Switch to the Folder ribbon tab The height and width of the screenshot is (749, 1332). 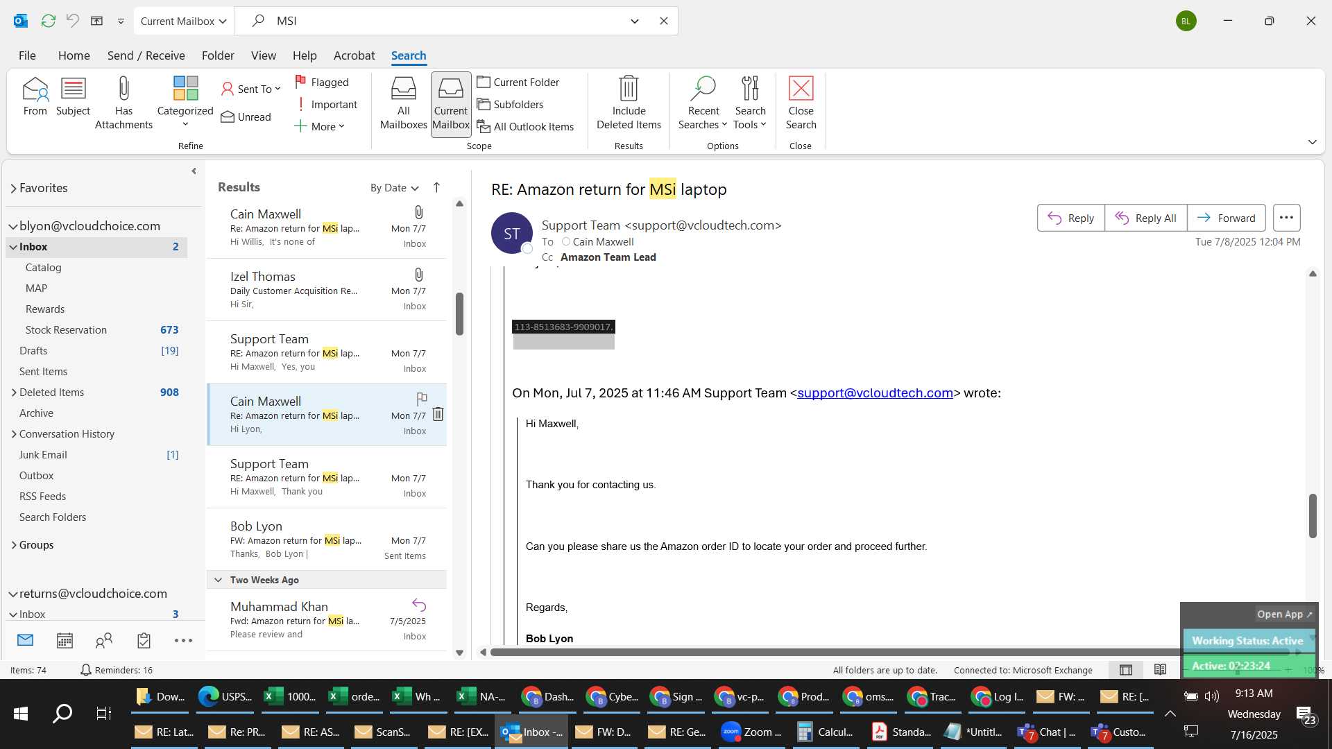point(218,55)
